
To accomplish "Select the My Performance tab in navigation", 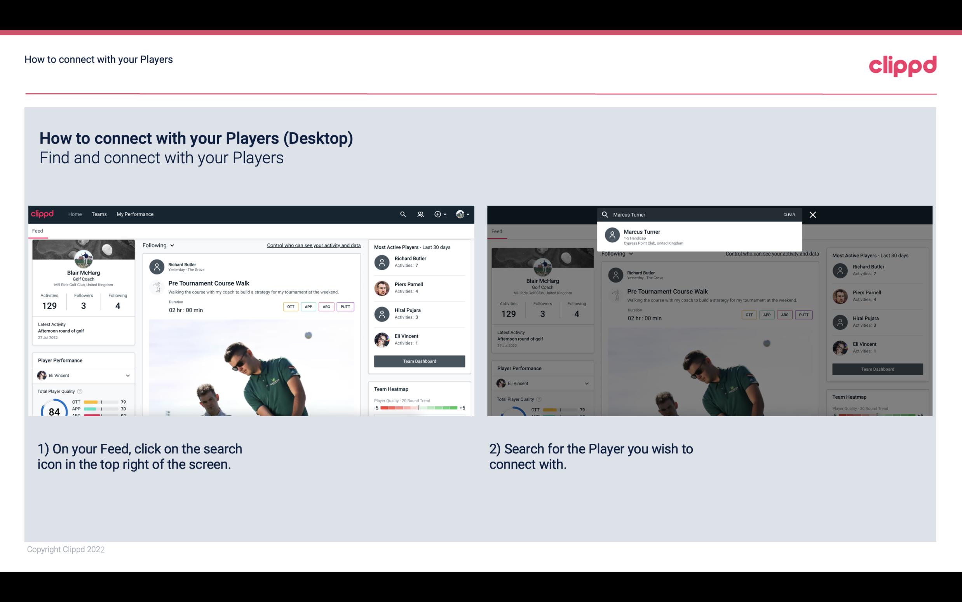I will tap(135, 213).
